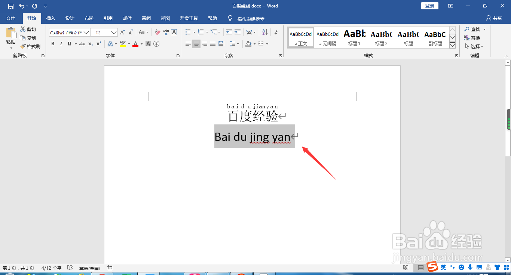The image size is (511, 275).
Task: Apply No Spacing (无间隔) style
Action: coord(327,37)
